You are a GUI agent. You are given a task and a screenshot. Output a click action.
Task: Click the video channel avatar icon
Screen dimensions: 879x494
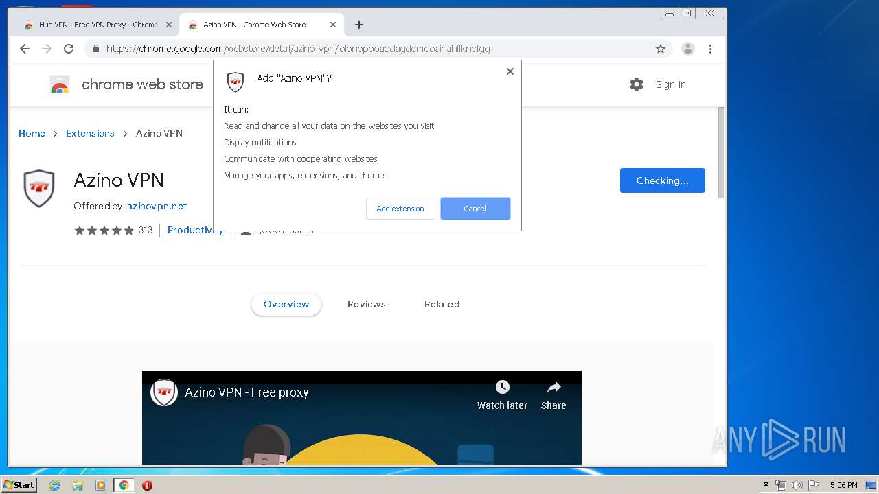click(164, 392)
